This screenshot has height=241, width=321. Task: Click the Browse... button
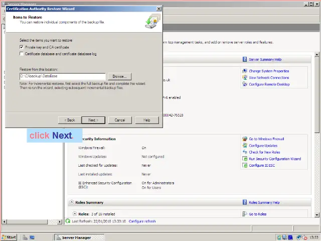coord(119,76)
